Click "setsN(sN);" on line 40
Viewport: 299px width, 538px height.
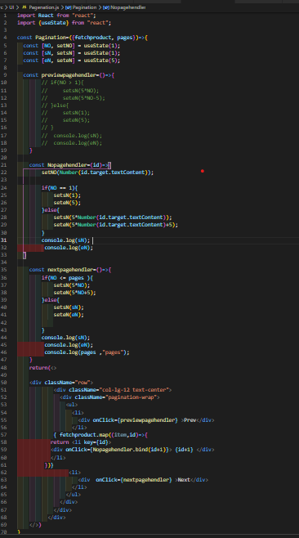click(x=69, y=307)
